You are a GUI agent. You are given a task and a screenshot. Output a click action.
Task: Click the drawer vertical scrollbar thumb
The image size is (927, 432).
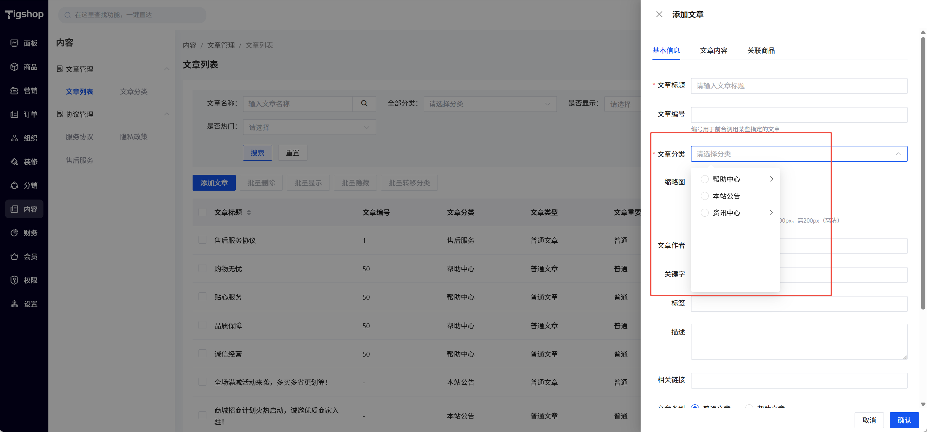click(923, 173)
